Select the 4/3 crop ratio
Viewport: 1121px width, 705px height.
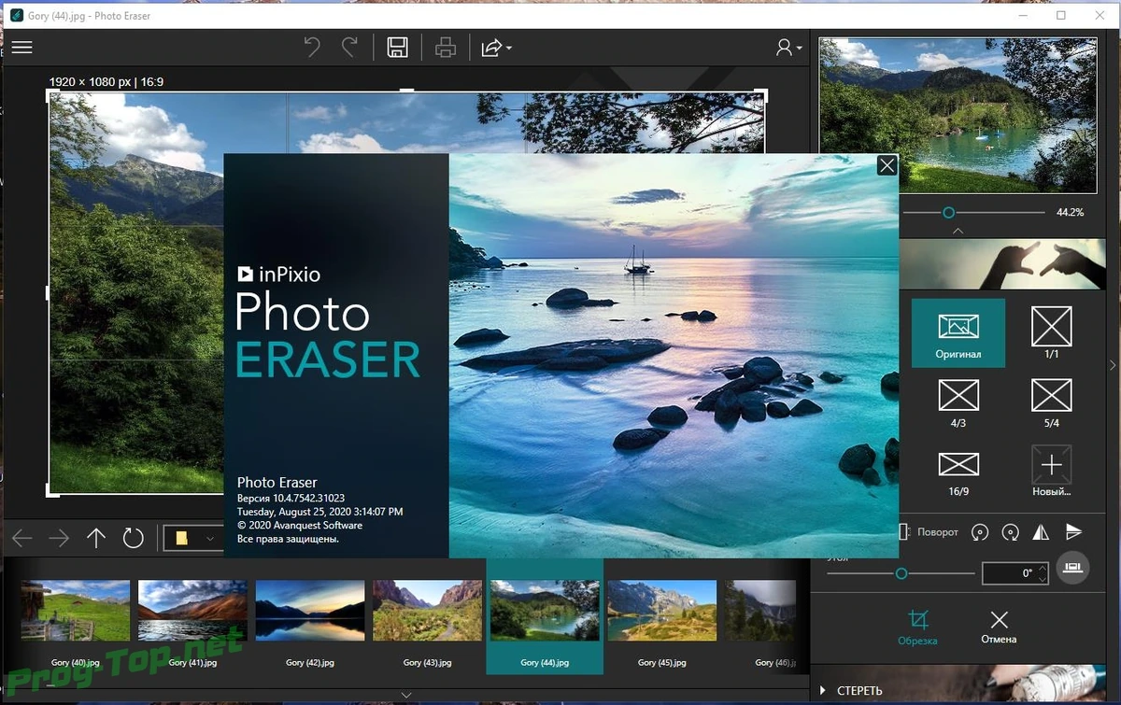(958, 402)
